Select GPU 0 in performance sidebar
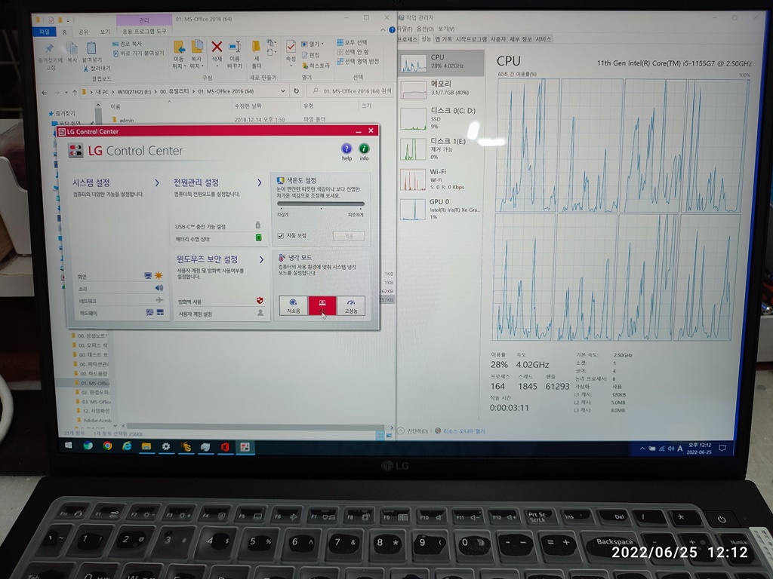The height and width of the screenshot is (579, 773). (440, 209)
